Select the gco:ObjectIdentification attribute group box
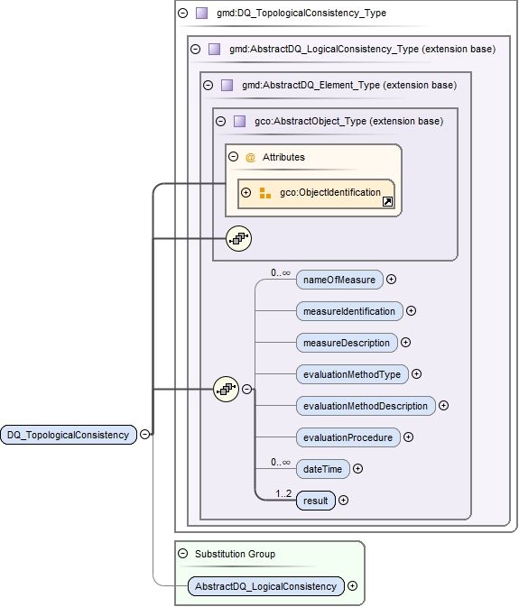Viewport: 519px width, 607px height. pos(316,194)
